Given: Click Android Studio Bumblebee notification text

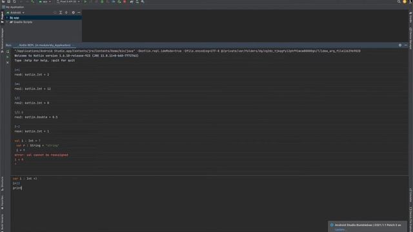Looking at the screenshot, I should [368, 225].
